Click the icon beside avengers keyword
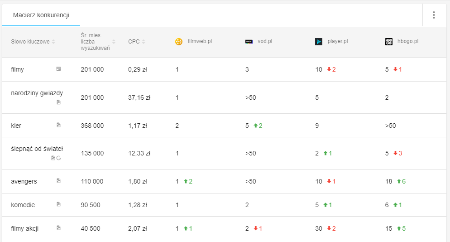The width and height of the screenshot is (450, 242). [58, 181]
